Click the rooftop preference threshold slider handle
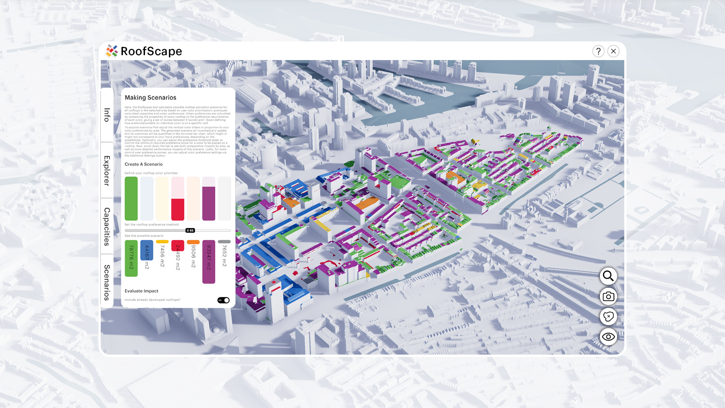 pos(190,230)
